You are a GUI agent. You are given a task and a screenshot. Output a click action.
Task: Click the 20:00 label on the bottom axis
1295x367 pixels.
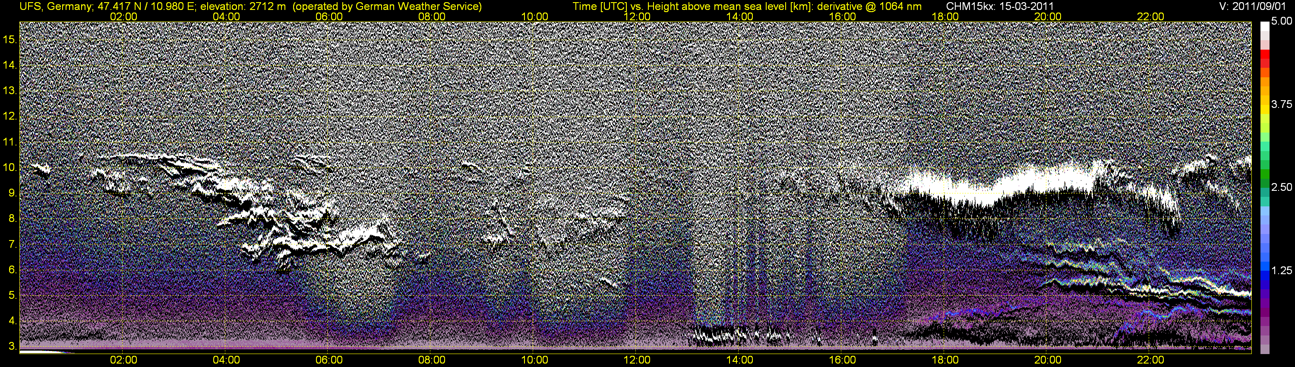tap(1048, 360)
